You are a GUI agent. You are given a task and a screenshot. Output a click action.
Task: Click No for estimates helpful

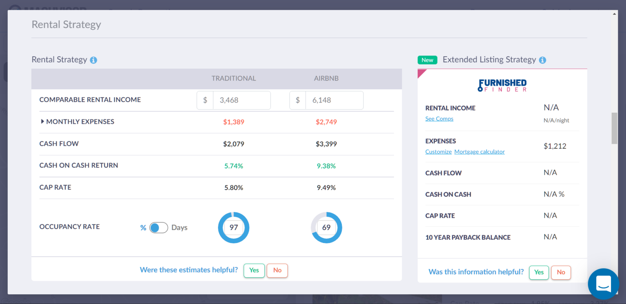pos(277,270)
